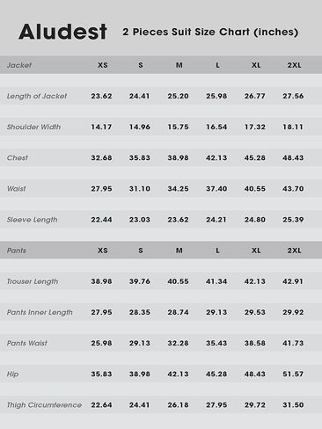Select the Hip value 51.57
The height and width of the screenshot is (429, 322).
293,374
